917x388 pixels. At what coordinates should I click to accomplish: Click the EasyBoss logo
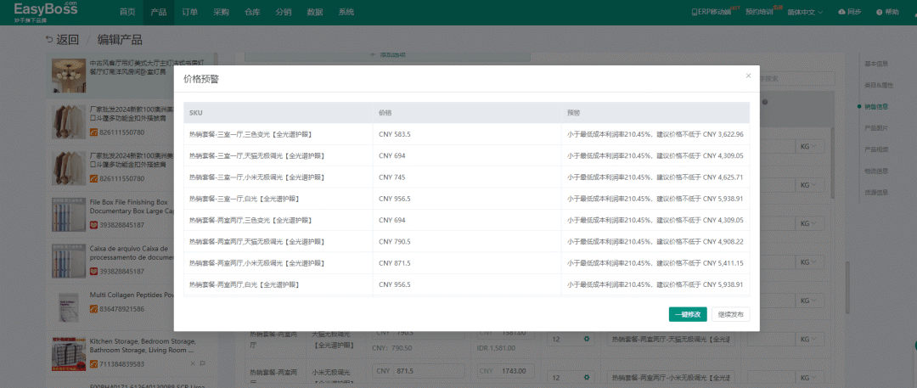click(46, 12)
